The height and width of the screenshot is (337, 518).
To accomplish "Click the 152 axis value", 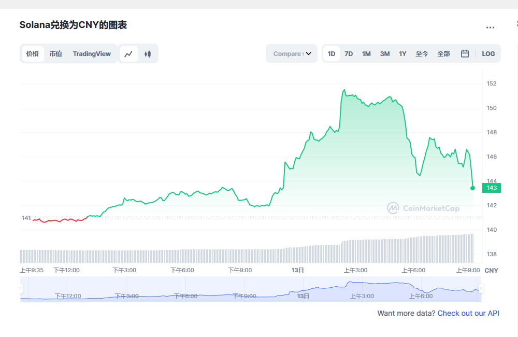I will pos(492,83).
